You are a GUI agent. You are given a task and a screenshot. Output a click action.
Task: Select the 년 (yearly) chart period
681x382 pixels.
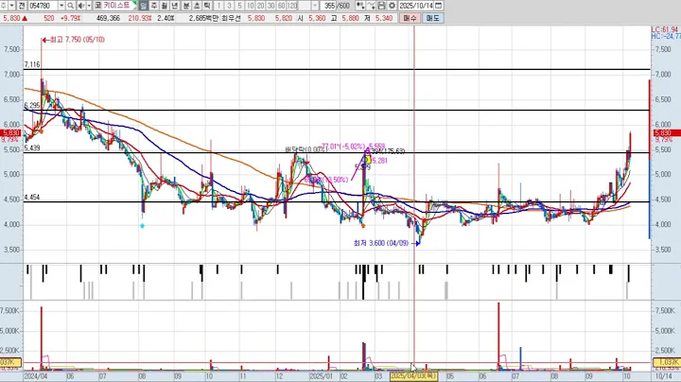coord(175,6)
